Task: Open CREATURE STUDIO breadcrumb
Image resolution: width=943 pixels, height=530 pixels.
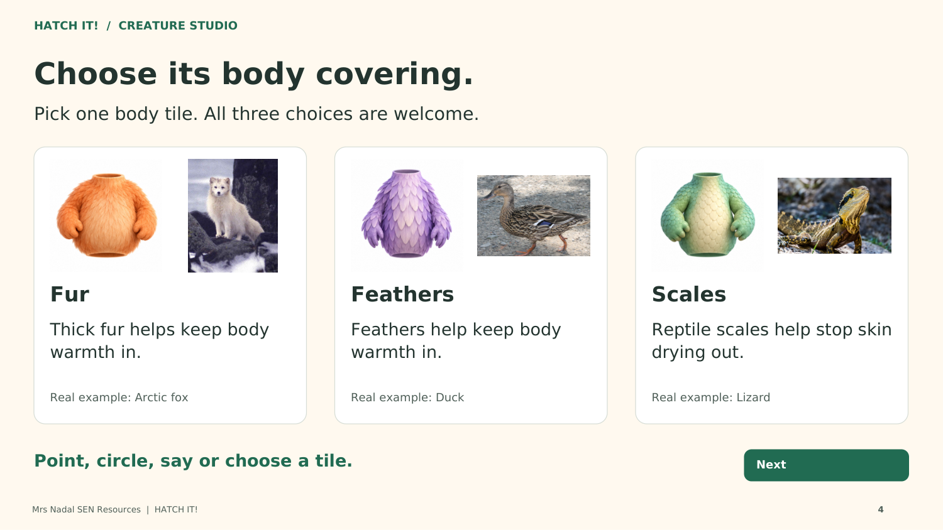Action: pyautogui.click(x=178, y=26)
